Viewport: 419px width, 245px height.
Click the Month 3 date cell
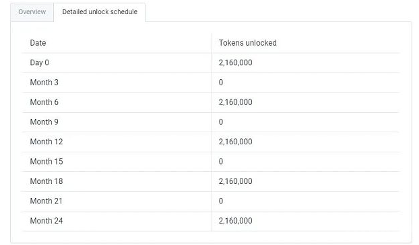click(44, 83)
